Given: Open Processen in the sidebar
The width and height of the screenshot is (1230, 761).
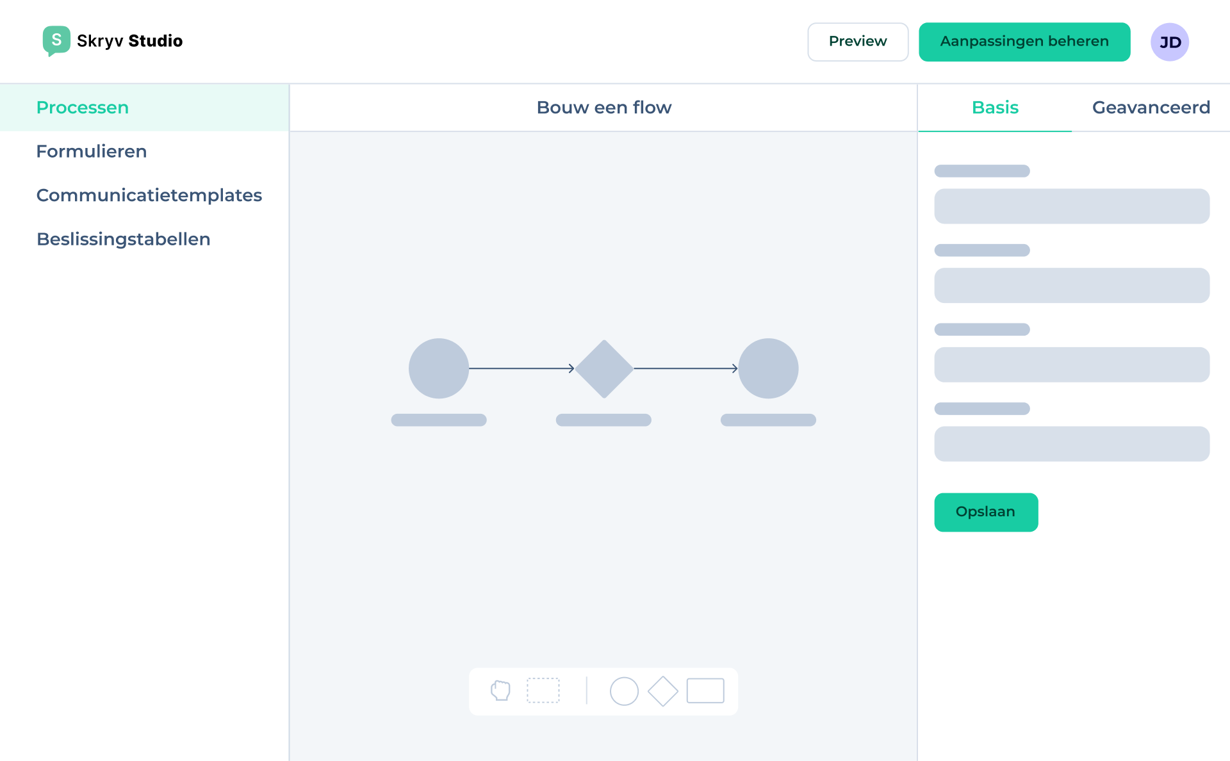Looking at the screenshot, I should click(x=83, y=108).
